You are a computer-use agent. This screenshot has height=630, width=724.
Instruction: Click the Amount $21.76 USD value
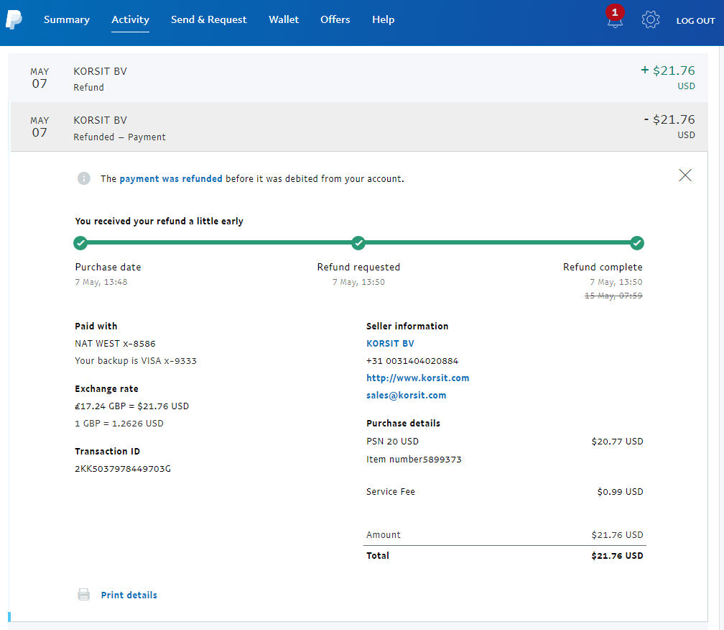pos(617,535)
